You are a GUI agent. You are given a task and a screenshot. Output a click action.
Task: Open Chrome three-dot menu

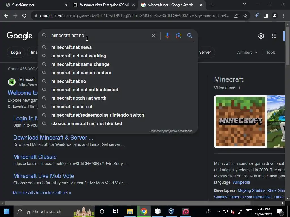click(x=284, y=16)
